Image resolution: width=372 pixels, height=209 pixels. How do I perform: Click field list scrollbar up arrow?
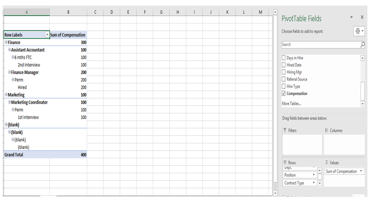tap(362, 58)
